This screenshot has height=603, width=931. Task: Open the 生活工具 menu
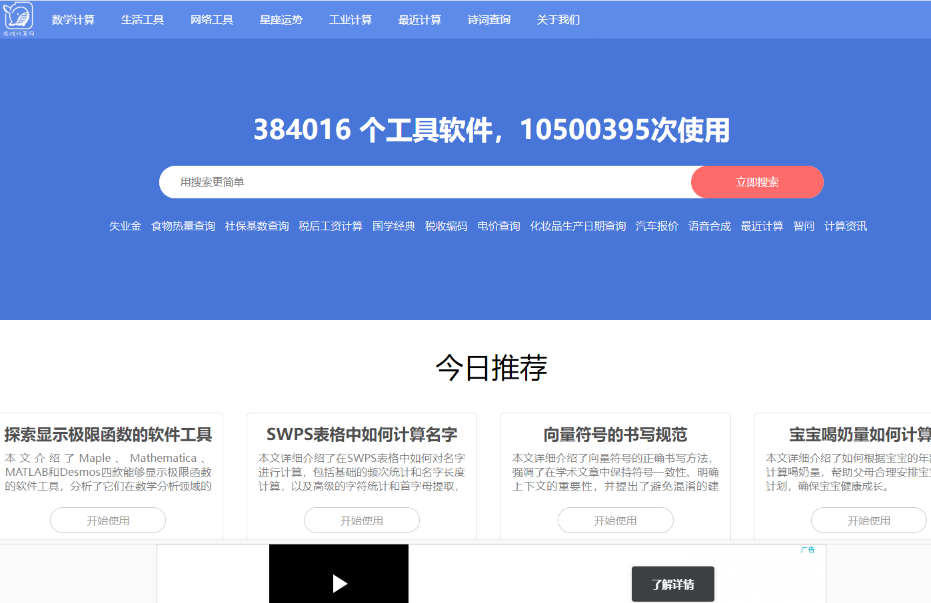(x=143, y=20)
